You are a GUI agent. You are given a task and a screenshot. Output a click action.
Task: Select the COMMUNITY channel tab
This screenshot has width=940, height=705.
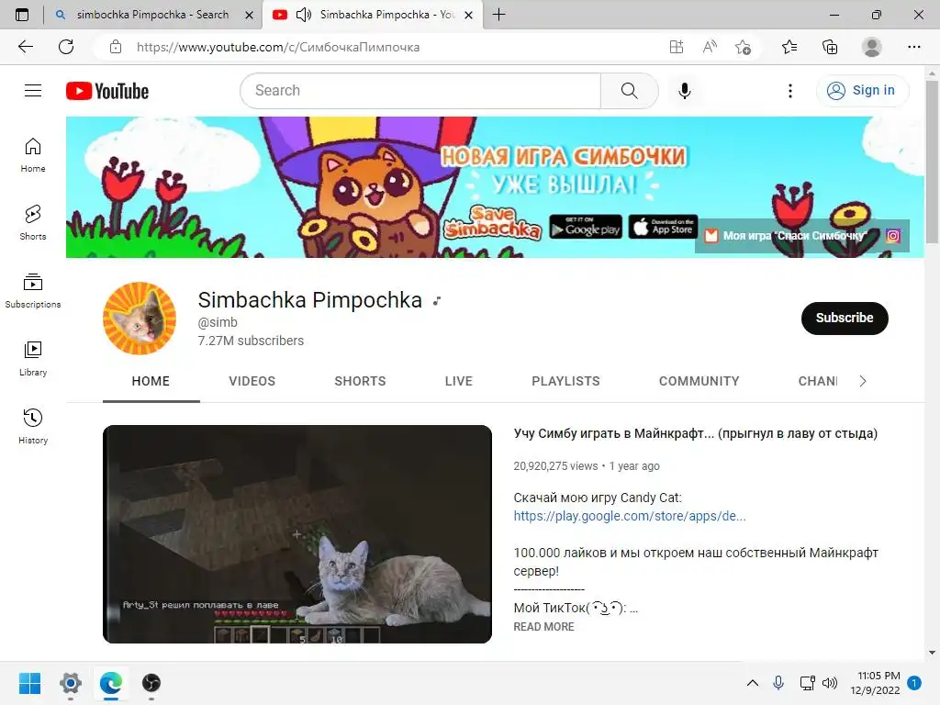699,381
